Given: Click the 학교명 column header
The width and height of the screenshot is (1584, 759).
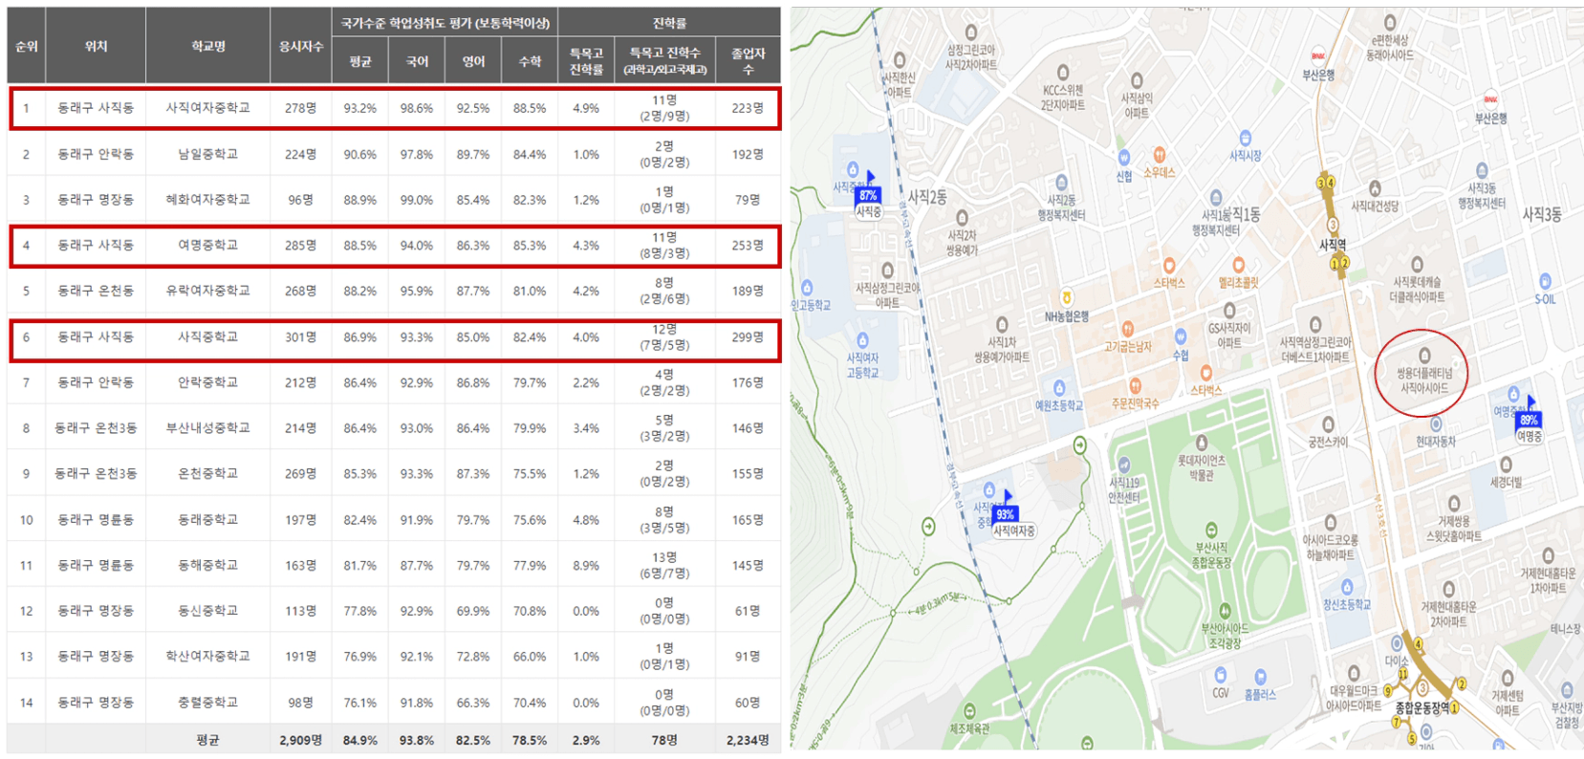Looking at the screenshot, I should (x=207, y=46).
